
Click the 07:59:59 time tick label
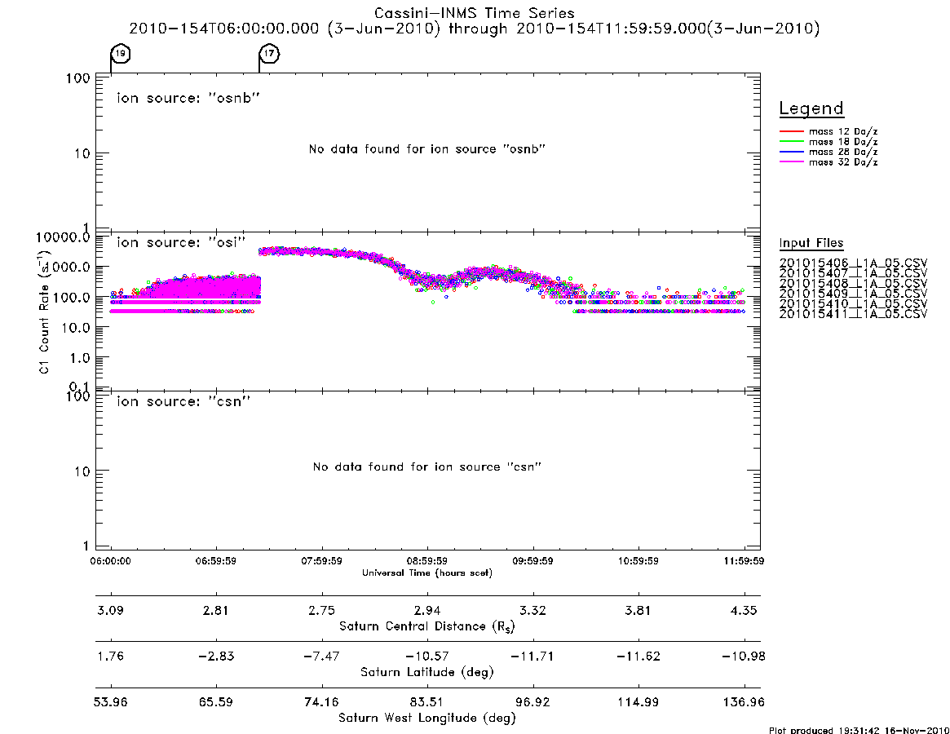pos(321,561)
